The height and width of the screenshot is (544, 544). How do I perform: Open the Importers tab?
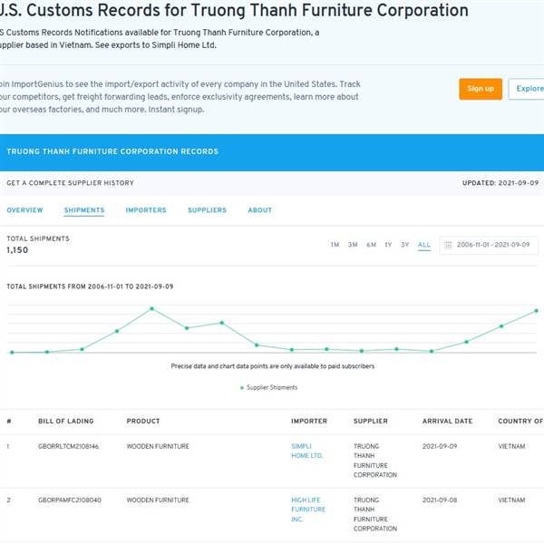click(x=146, y=210)
